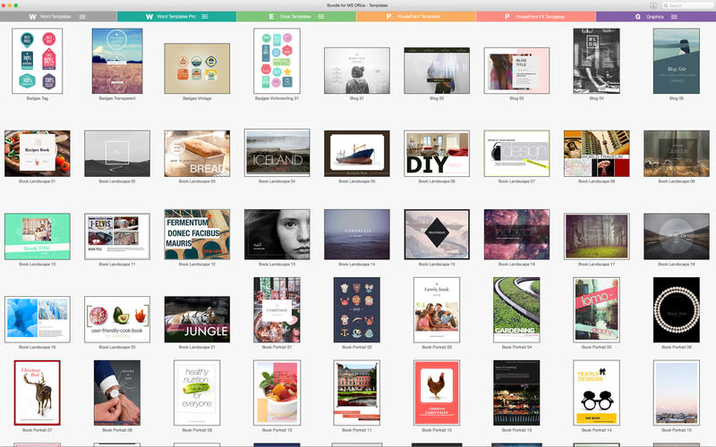The image size is (716, 447).
Task: Click the Book Portrait 04 label
Action: pos(516,347)
